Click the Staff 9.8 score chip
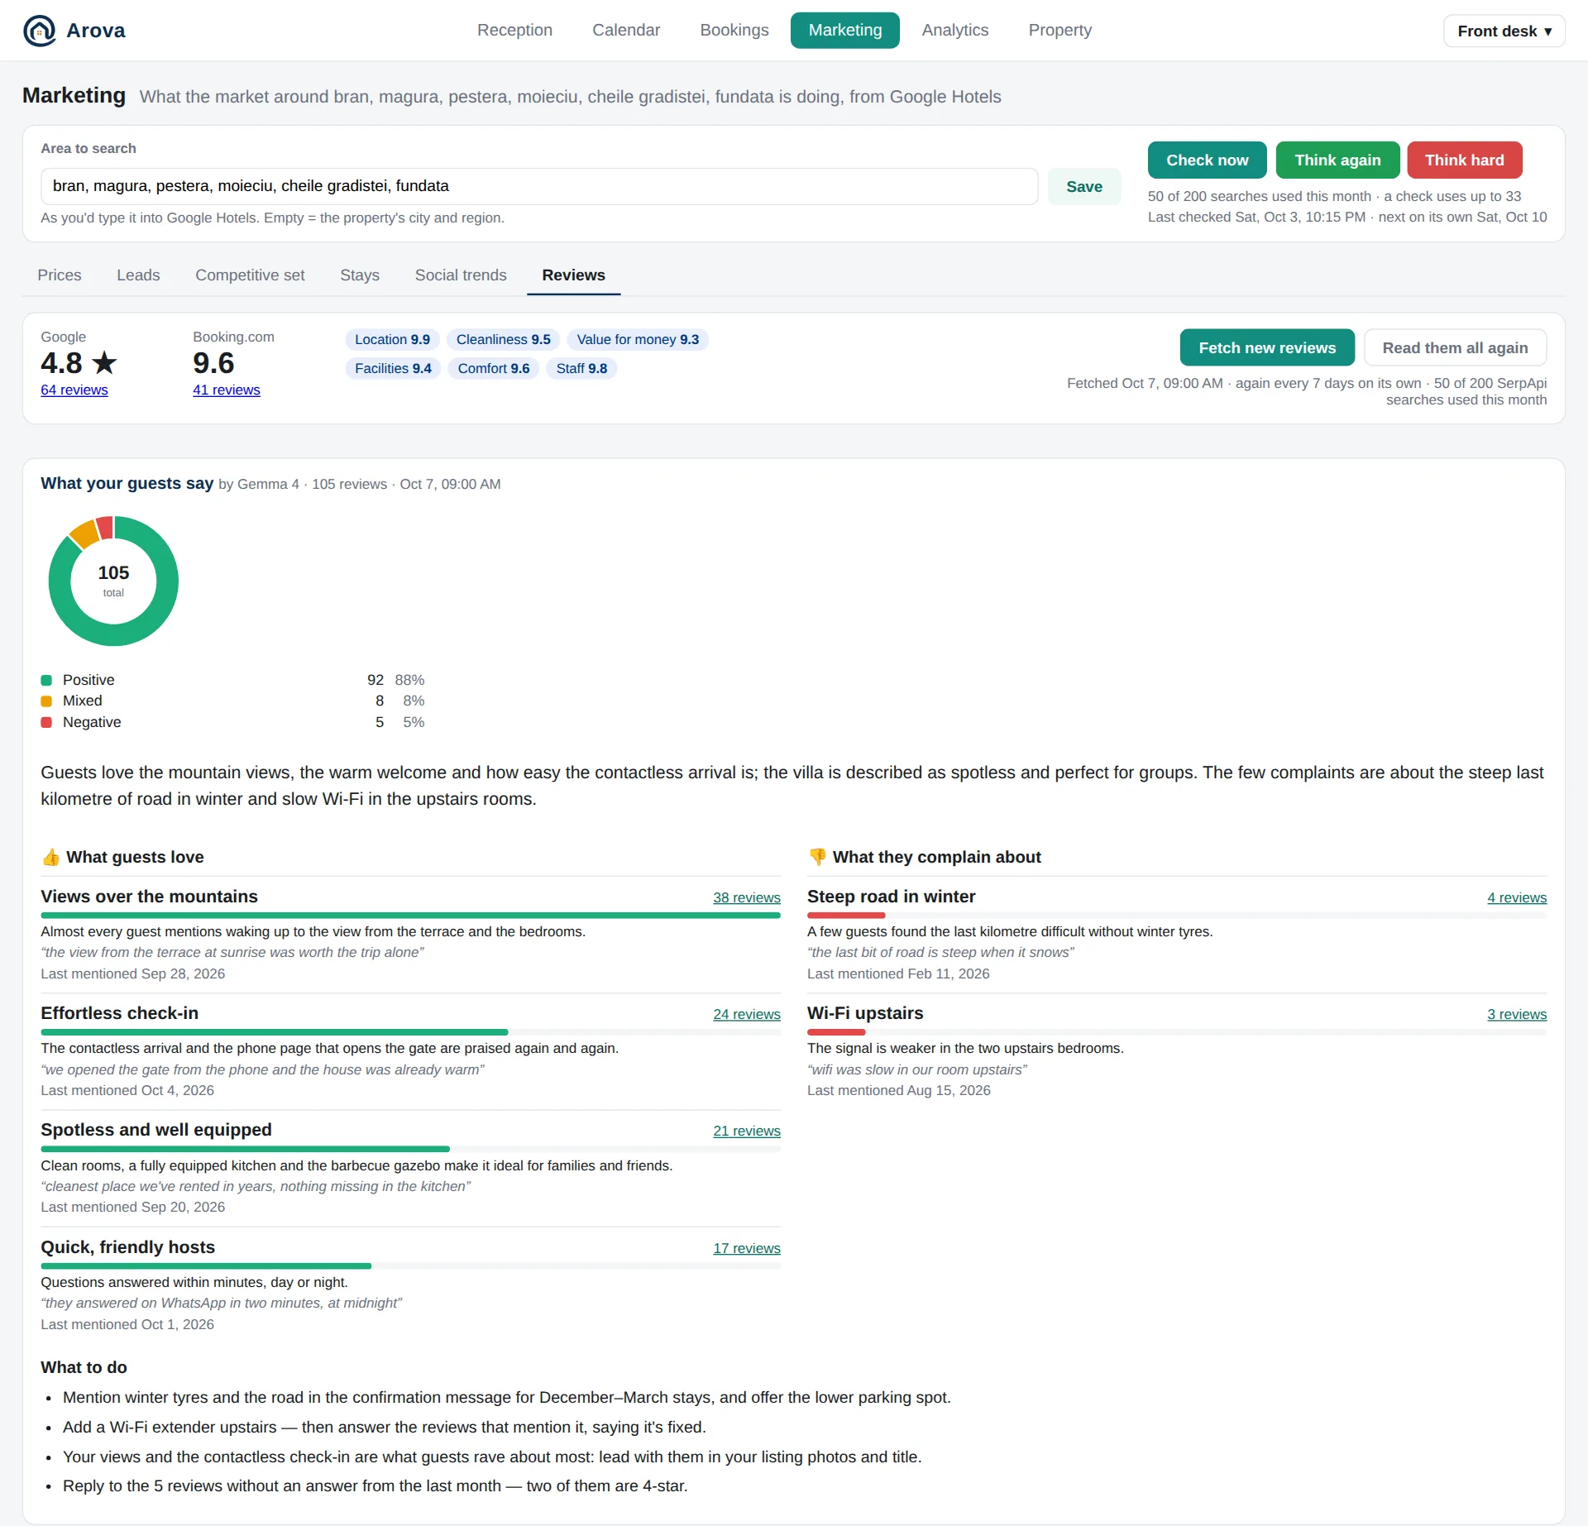1588x1526 pixels. point(581,368)
